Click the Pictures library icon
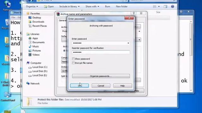Viewport: 202px width, 113px height. (30, 51)
